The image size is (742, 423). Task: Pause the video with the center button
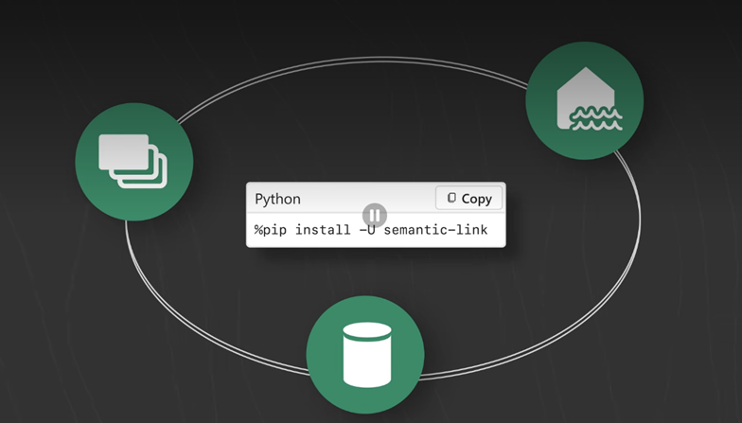point(375,215)
